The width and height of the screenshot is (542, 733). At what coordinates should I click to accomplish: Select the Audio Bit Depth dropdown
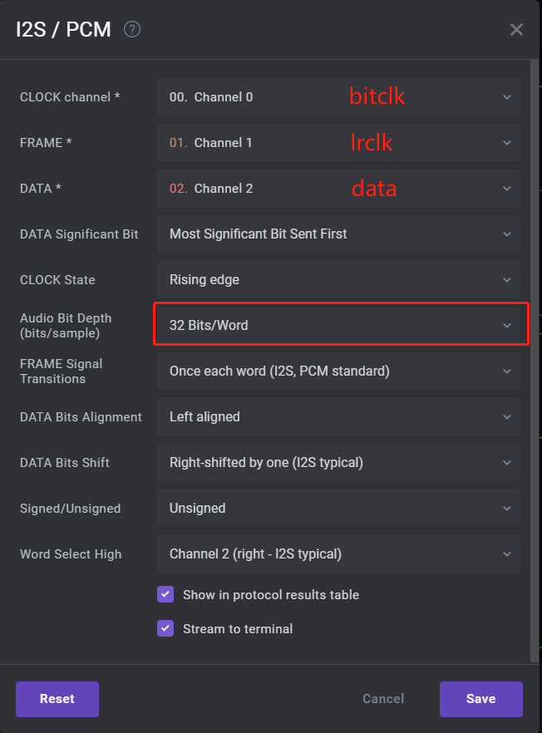click(338, 325)
